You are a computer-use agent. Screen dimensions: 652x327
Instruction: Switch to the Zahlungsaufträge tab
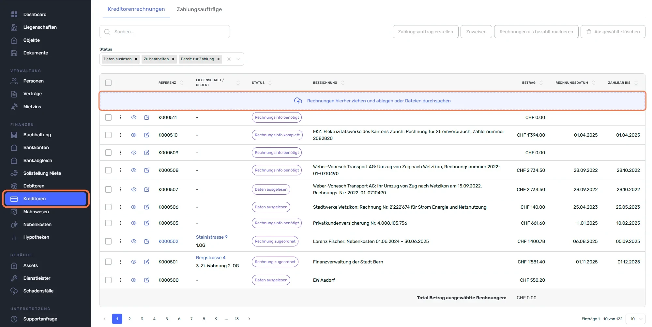pyautogui.click(x=199, y=9)
